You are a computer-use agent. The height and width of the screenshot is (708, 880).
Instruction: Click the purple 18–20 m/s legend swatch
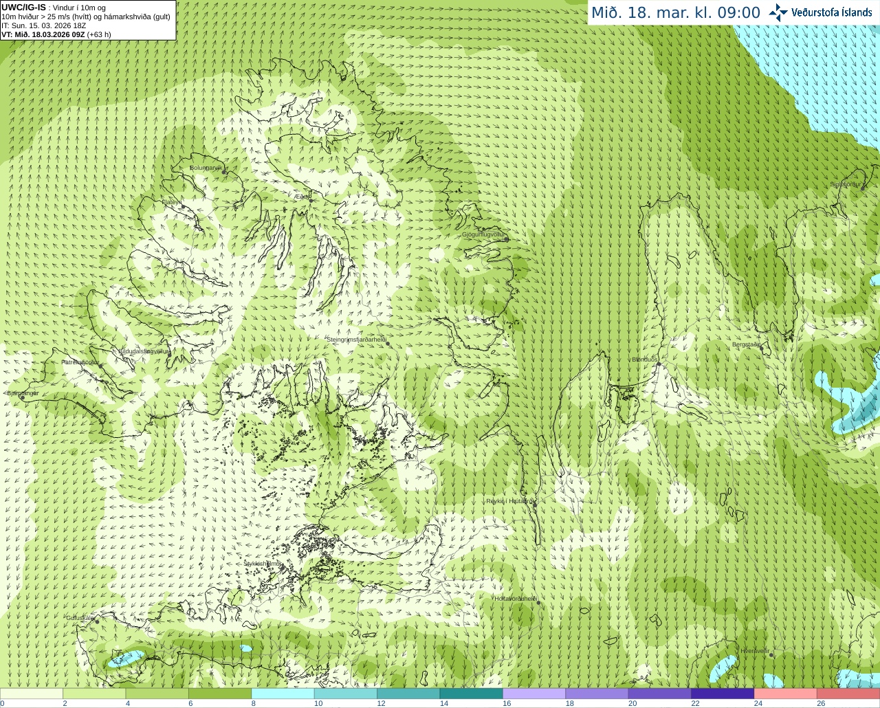[x=597, y=694]
